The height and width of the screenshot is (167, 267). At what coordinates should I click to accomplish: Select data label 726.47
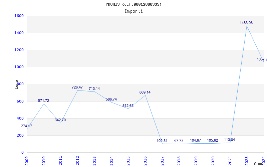(77, 87)
